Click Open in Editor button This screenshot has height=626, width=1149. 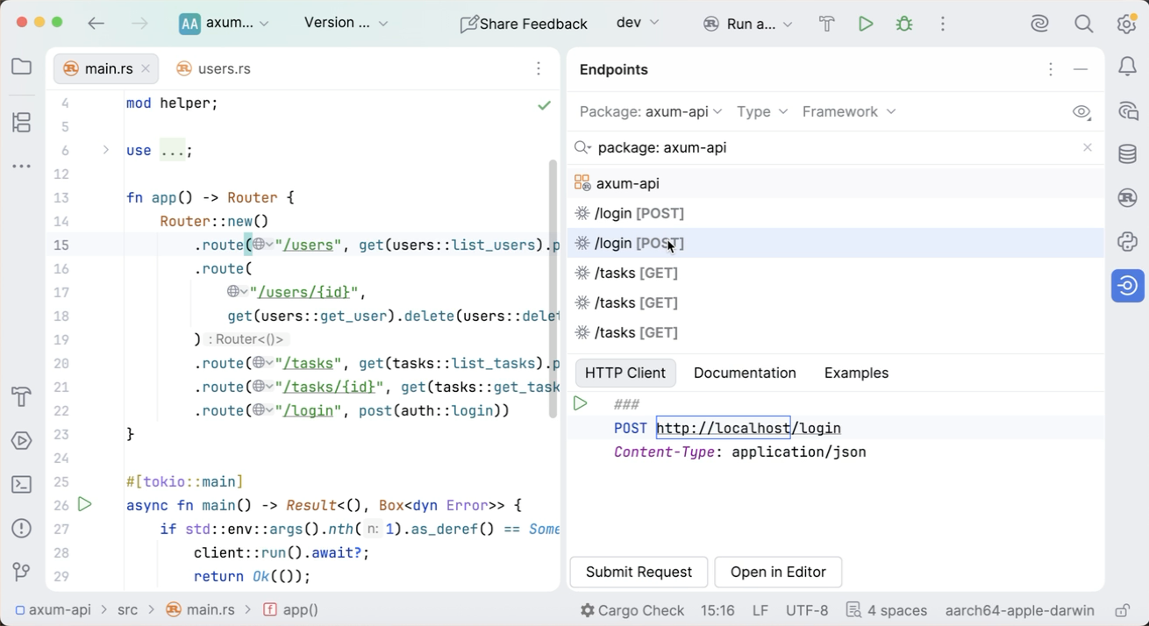coord(778,572)
